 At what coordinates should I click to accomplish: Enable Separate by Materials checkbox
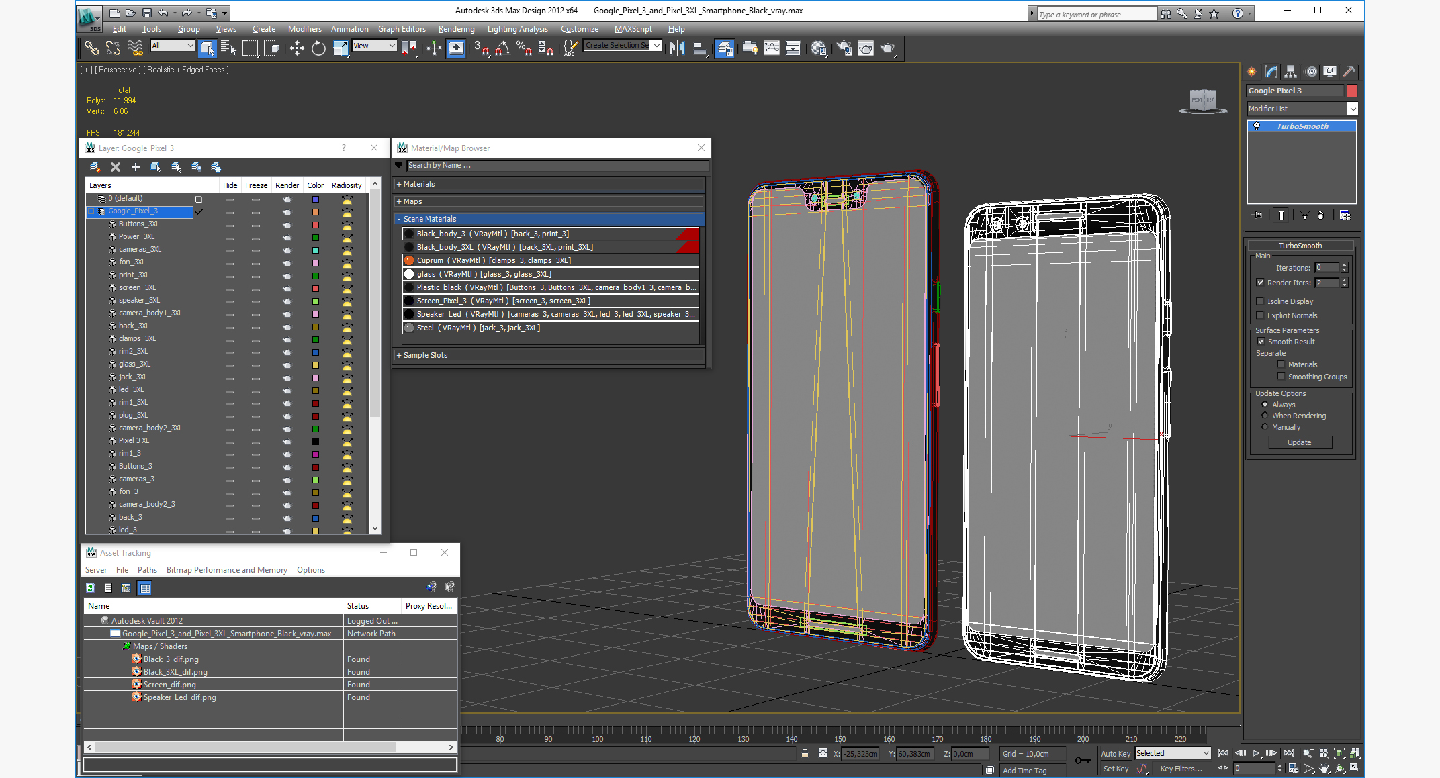1281,364
